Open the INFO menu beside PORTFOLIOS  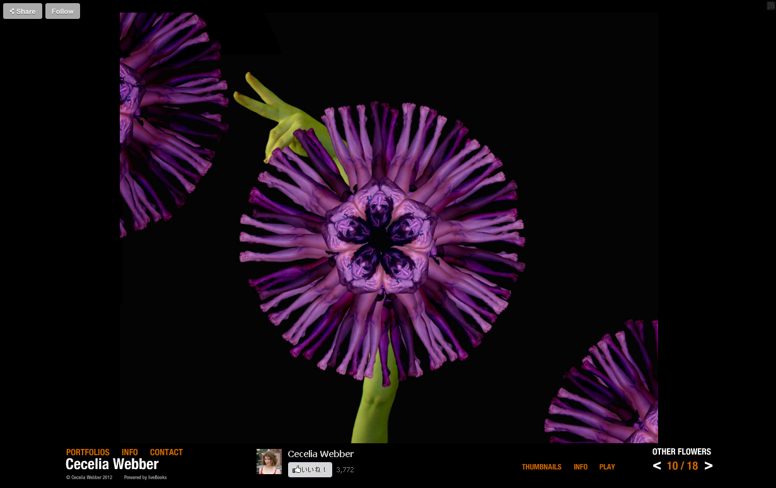coord(130,452)
